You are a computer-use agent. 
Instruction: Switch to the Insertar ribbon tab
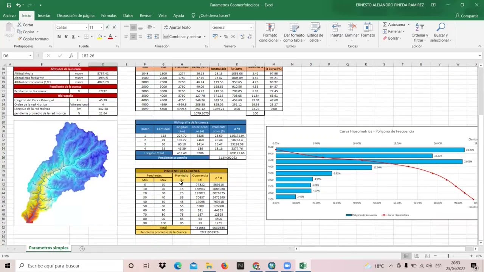(x=44, y=15)
